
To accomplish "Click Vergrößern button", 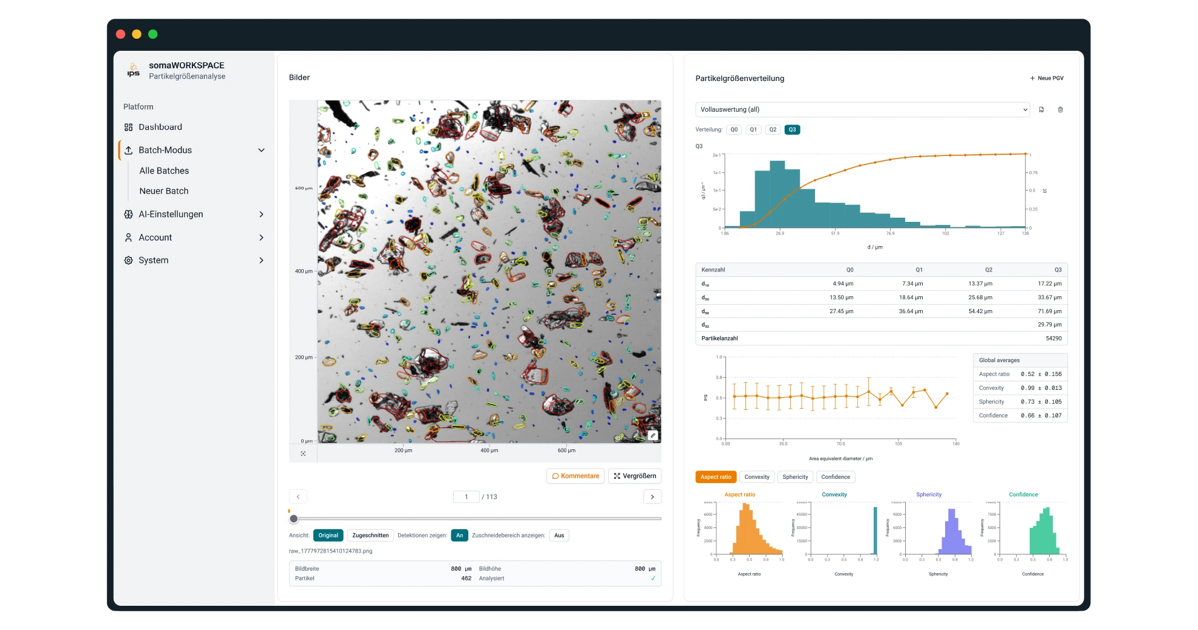I will (635, 476).
